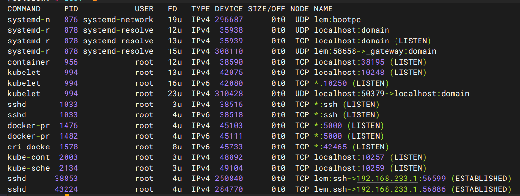This screenshot has height=196, width=520.
Task: Click the PID column header
Action: (x=71, y=9)
